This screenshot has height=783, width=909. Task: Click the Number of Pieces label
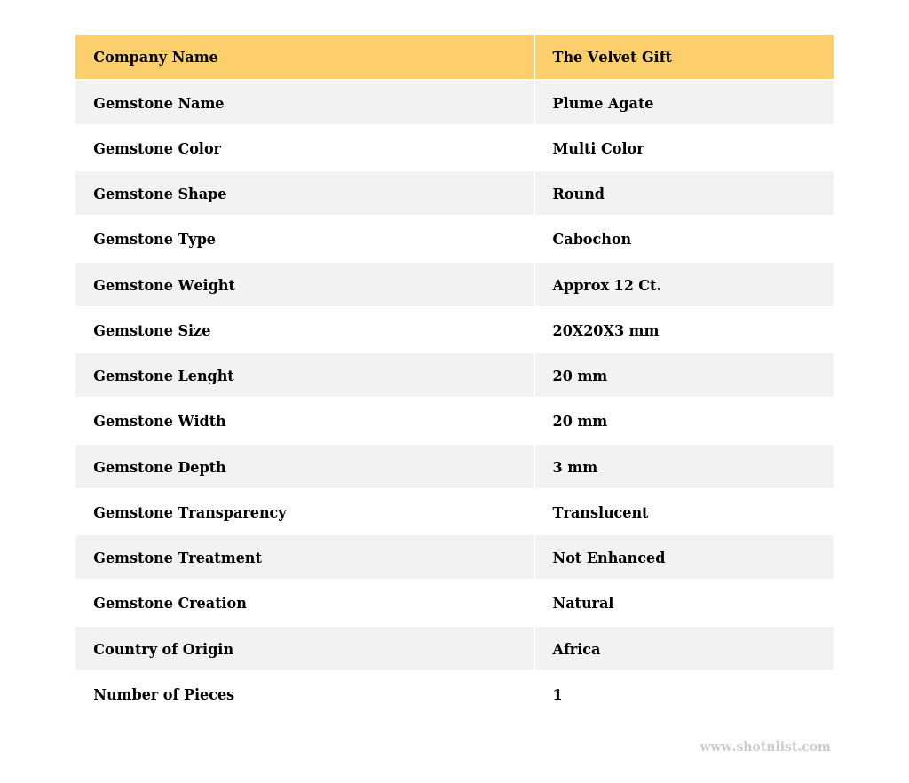163,695
